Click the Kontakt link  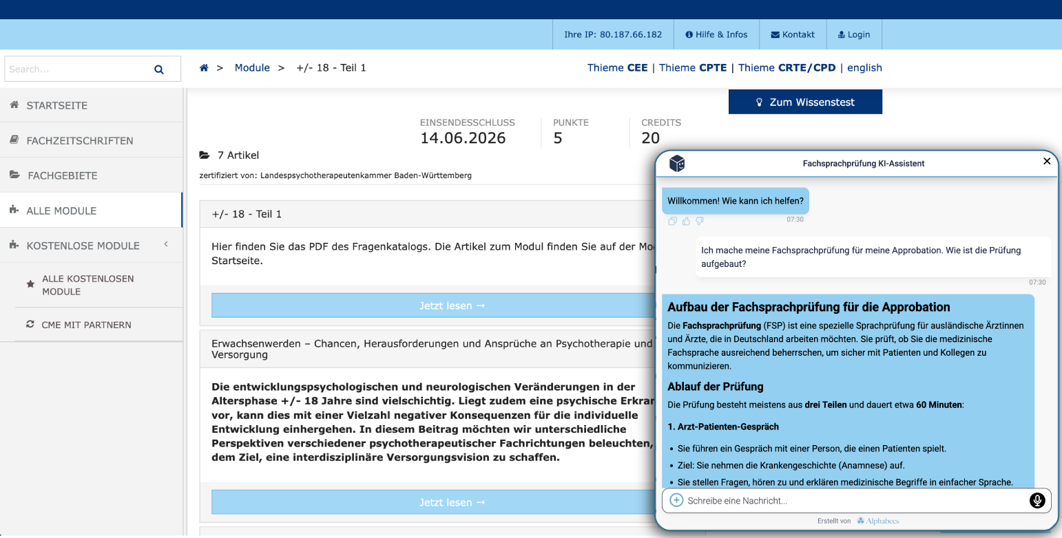792,34
